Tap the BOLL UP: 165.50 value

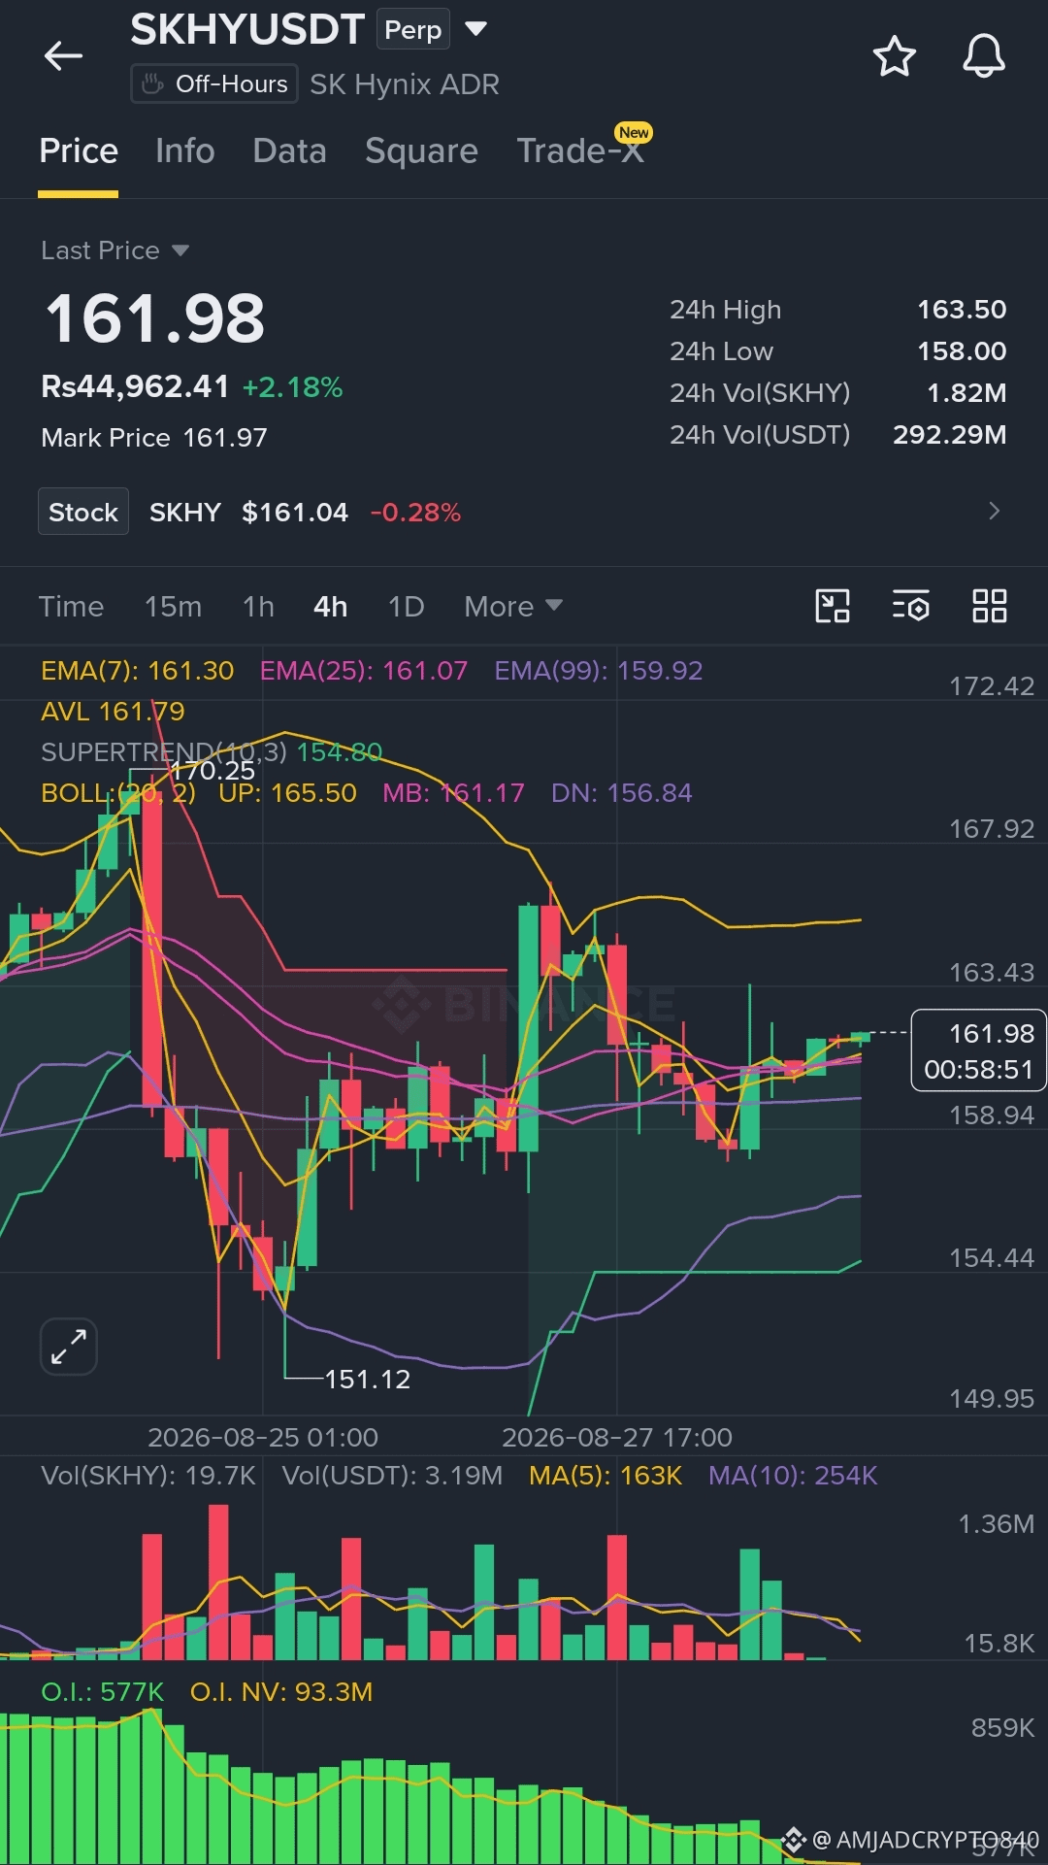[x=287, y=793]
